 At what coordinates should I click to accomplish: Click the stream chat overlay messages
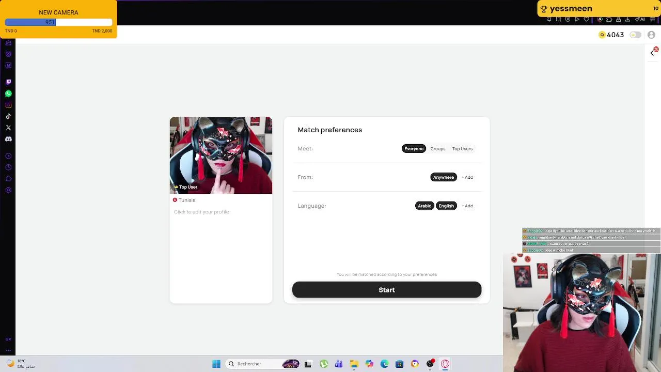591,240
